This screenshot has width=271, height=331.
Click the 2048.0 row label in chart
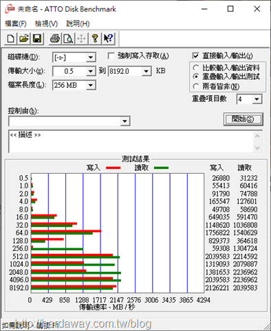[19, 272]
